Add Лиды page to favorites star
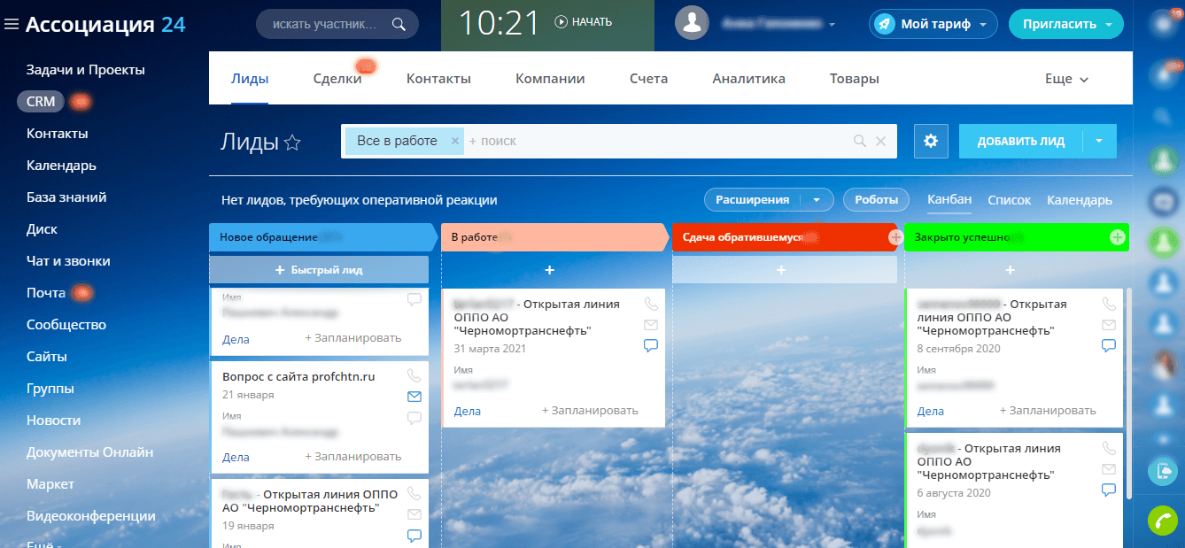 [x=292, y=143]
